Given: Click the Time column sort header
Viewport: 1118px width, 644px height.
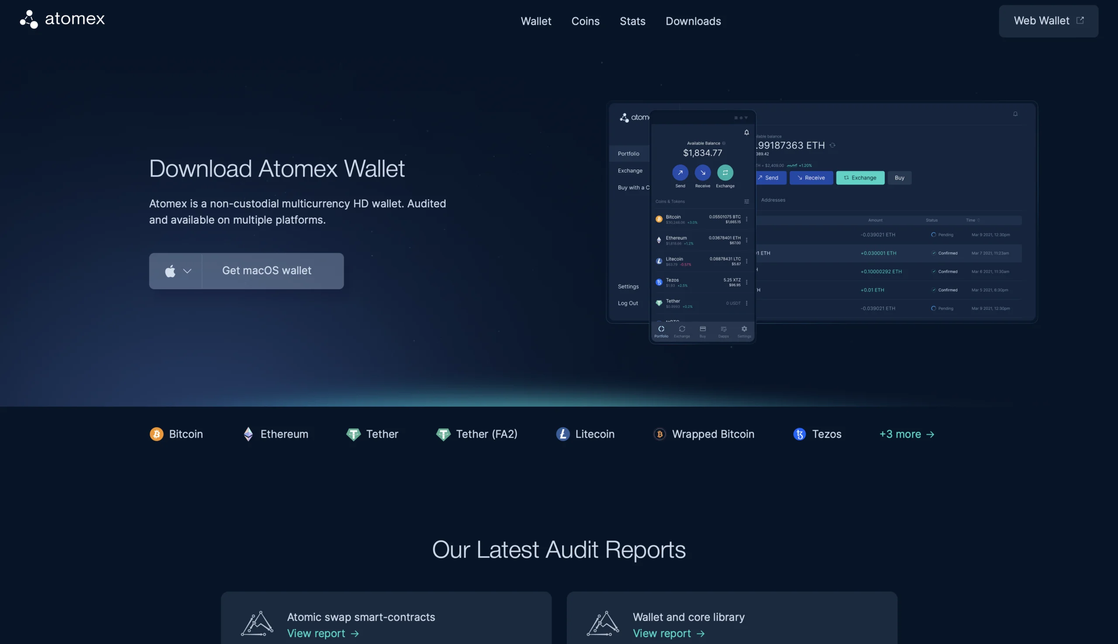Looking at the screenshot, I should 973,220.
